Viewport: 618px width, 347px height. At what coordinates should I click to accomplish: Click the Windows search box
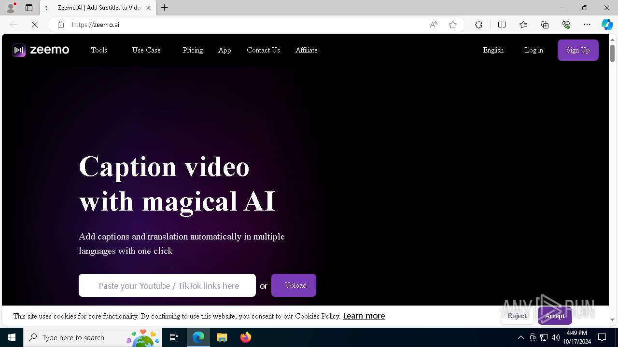[92, 337]
